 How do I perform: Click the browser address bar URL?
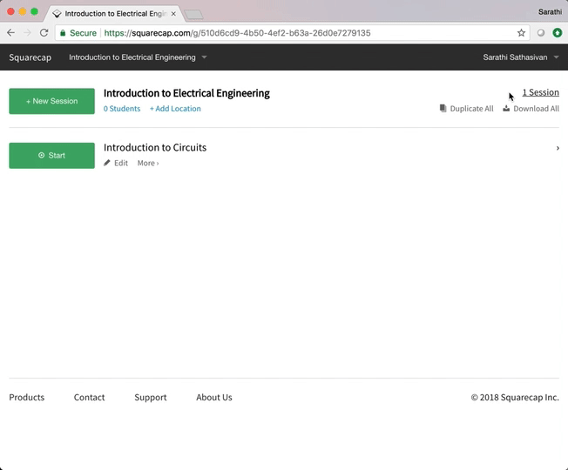point(261,33)
